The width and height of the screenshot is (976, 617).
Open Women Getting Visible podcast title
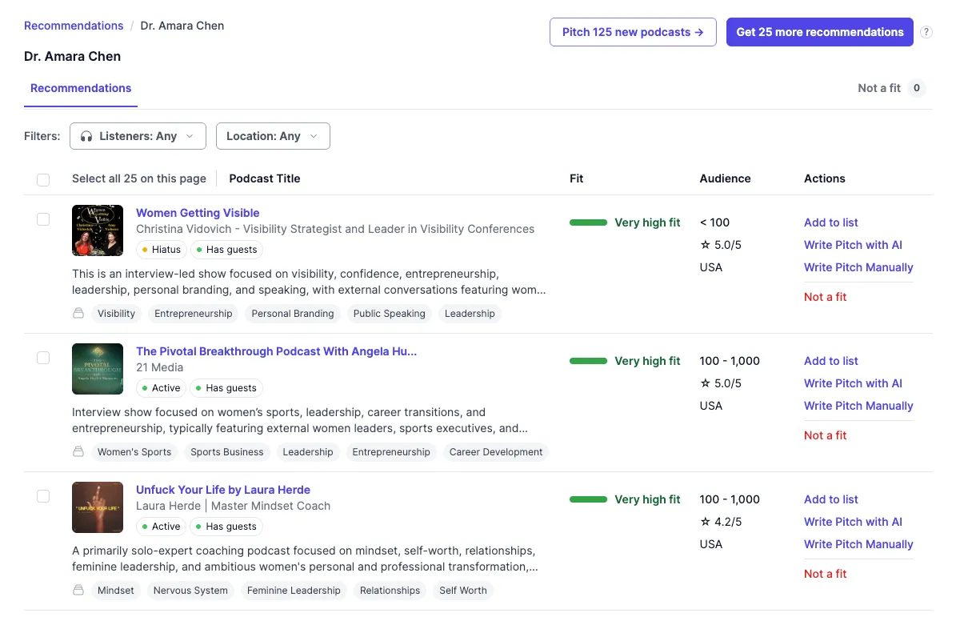coord(198,213)
